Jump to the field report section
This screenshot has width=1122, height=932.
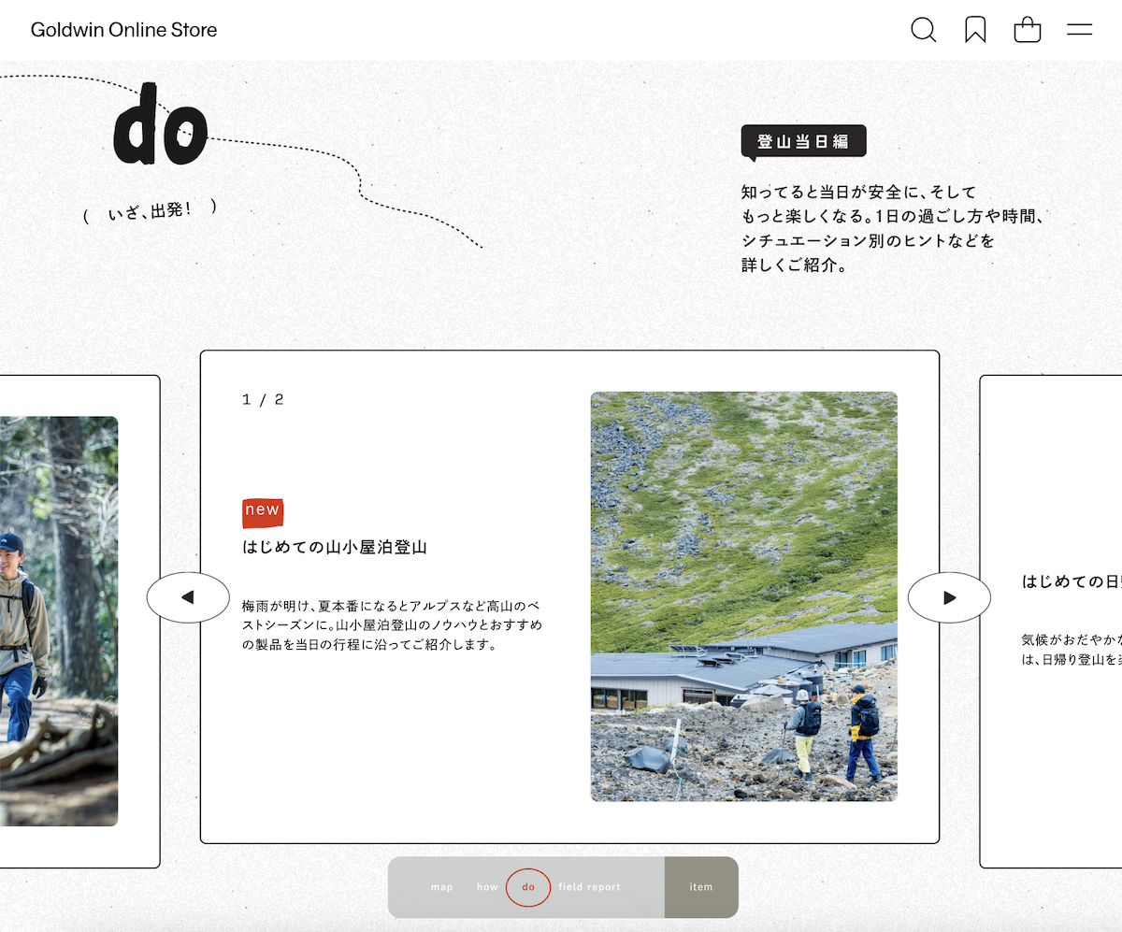click(589, 887)
